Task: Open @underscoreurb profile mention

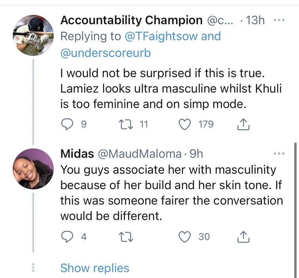Action: point(105,53)
